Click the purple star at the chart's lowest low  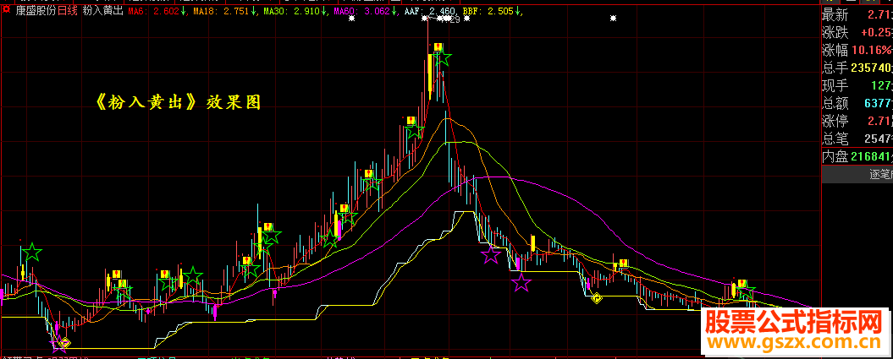(58, 343)
